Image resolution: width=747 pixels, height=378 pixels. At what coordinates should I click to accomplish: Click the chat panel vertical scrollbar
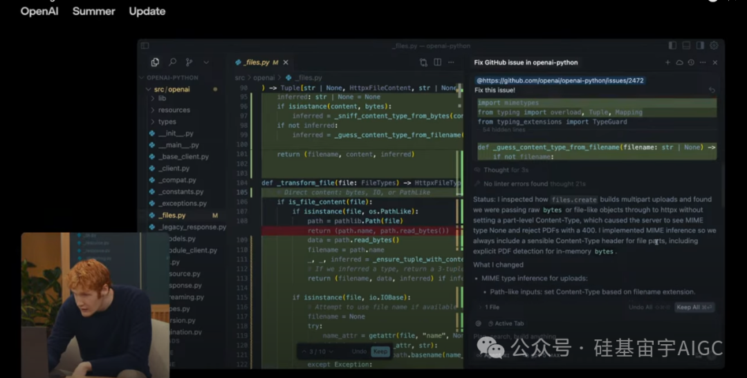click(723, 186)
